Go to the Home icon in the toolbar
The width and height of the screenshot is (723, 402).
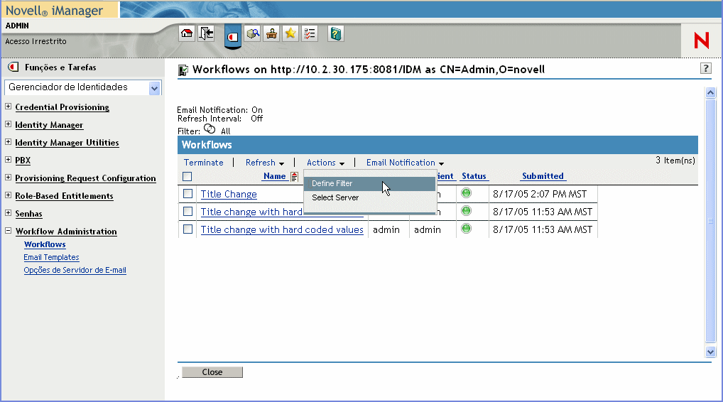pyautogui.click(x=187, y=33)
